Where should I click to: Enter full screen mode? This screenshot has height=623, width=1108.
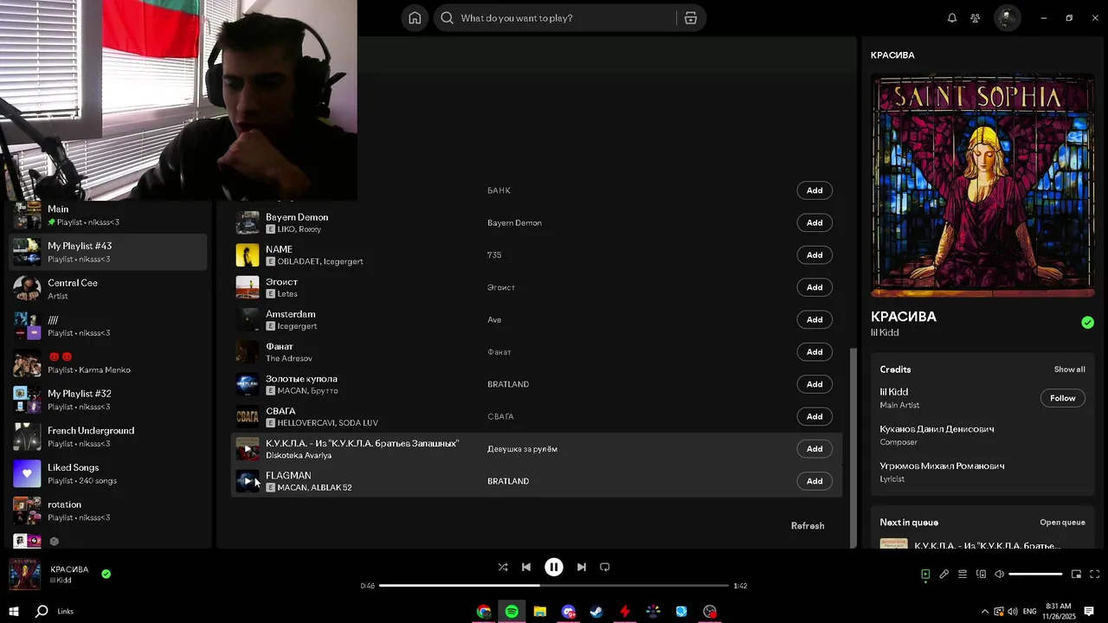click(1095, 574)
